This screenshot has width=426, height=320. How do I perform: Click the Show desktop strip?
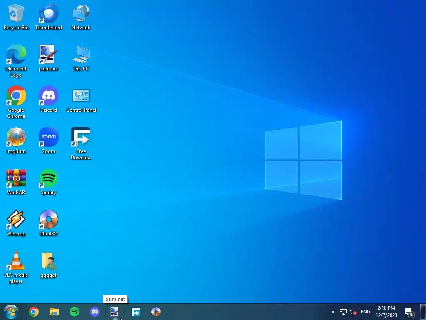point(423,312)
